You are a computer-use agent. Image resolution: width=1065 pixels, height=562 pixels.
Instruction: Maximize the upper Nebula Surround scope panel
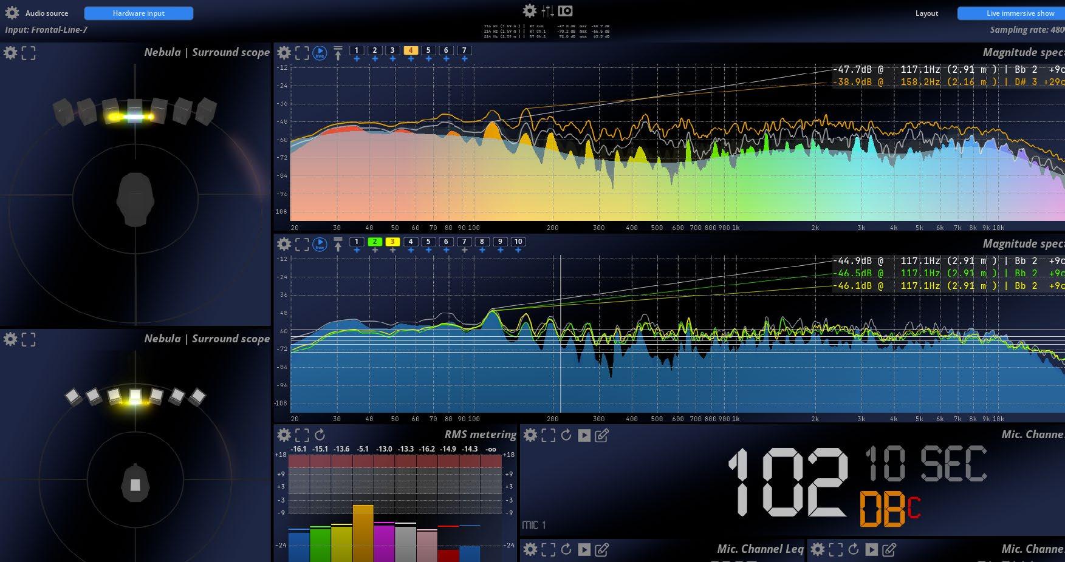pos(29,53)
